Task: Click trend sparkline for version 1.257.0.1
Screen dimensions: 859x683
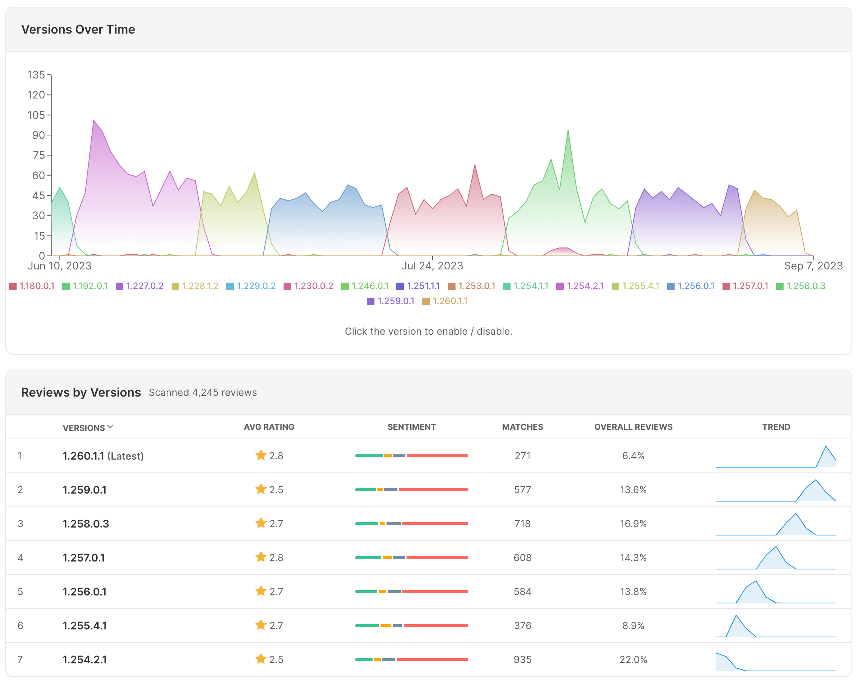Action: coord(776,558)
